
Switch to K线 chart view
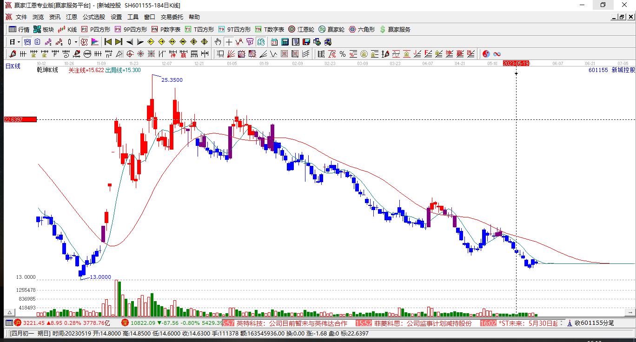point(67,29)
